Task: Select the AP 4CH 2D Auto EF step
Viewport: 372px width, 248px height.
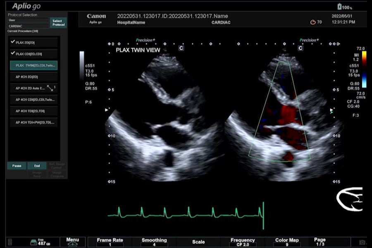Action: [x=34, y=88]
